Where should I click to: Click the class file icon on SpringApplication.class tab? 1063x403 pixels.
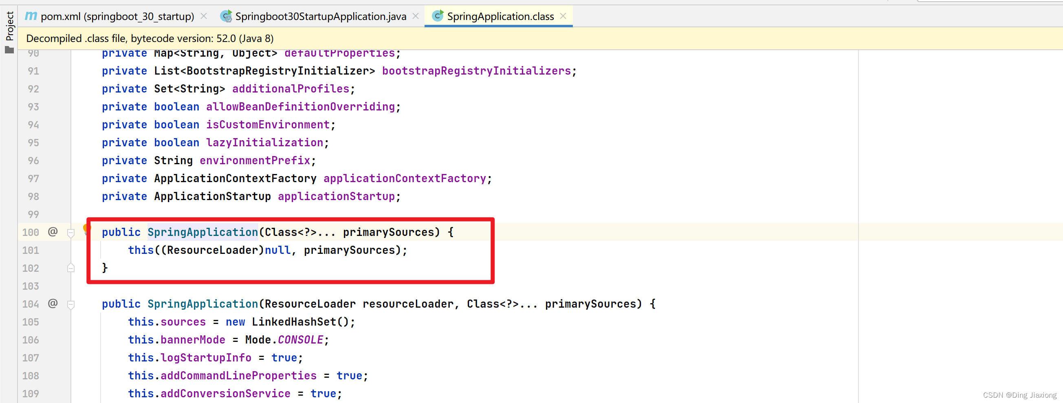[x=438, y=16]
